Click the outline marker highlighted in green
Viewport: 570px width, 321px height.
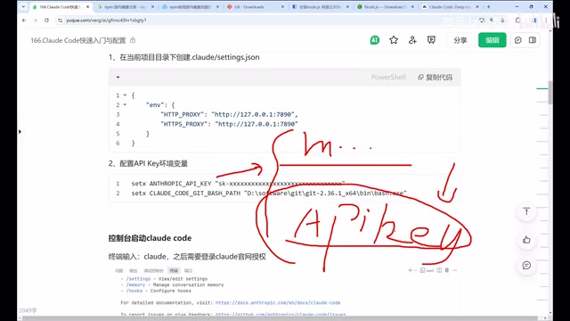542,88
